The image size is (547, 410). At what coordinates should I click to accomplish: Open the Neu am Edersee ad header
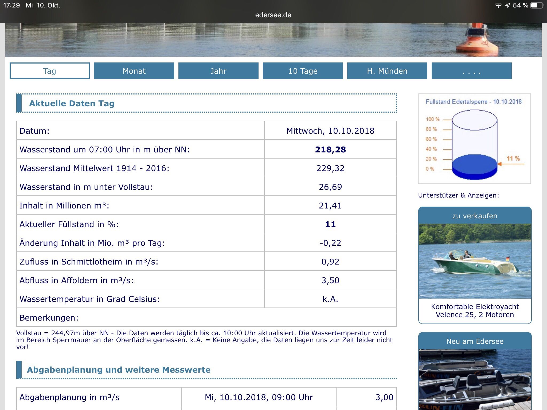tap(475, 341)
